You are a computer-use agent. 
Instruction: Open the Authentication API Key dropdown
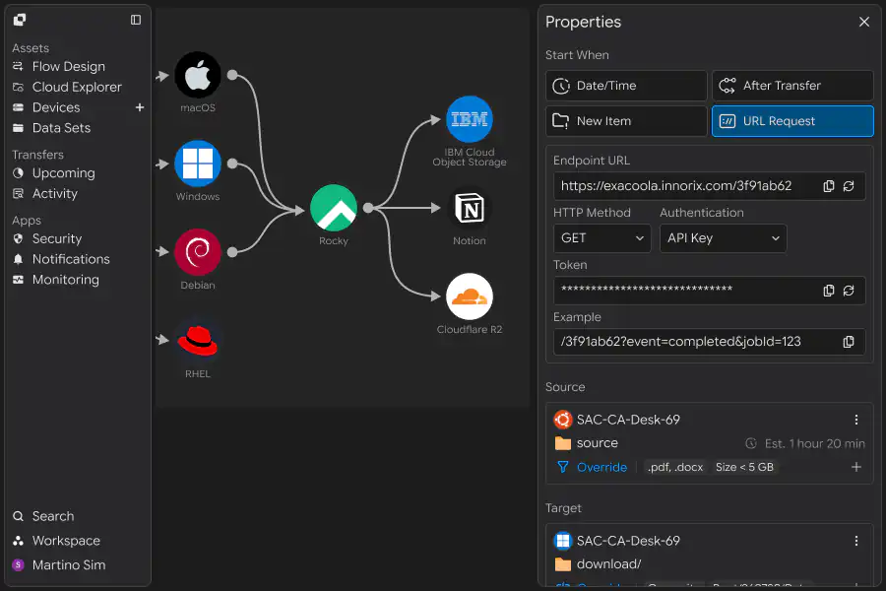click(x=723, y=238)
